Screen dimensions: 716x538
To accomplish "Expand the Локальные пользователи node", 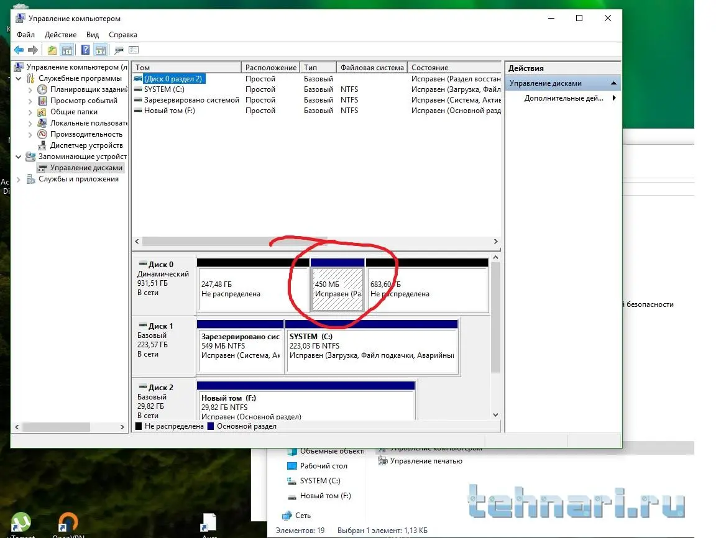I will point(30,123).
